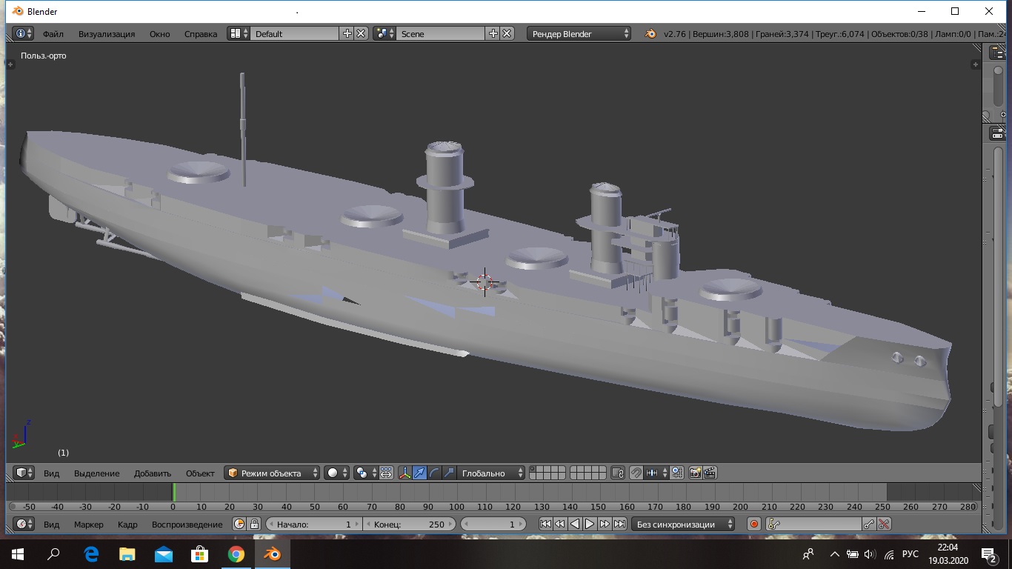1012x569 pixels.
Task: Toggle the 3D manipulator widget icon
Action: click(405, 473)
